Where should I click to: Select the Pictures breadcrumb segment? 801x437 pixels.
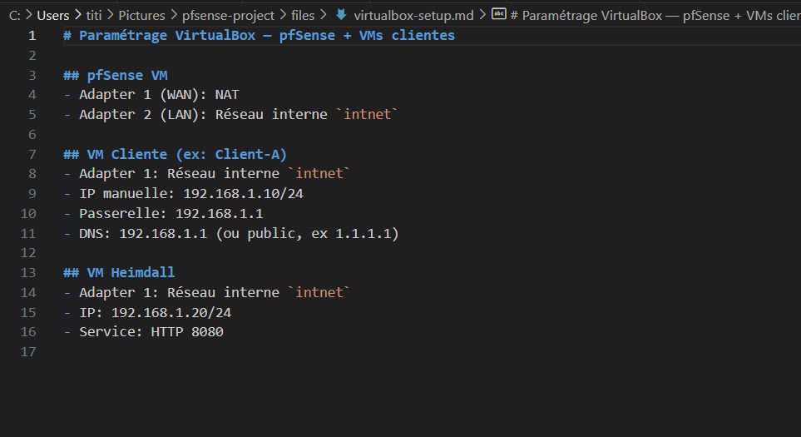pos(141,15)
